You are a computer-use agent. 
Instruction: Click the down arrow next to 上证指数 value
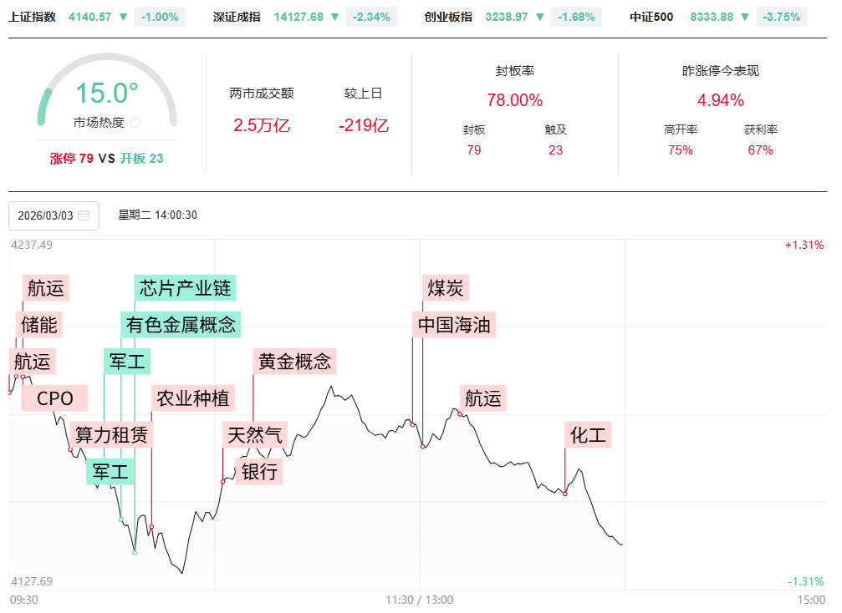coord(123,17)
